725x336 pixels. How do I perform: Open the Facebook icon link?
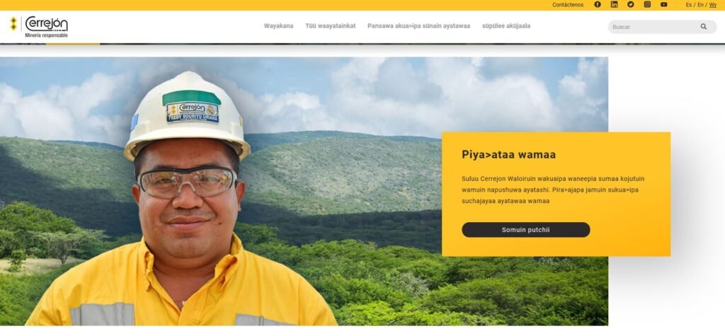[x=598, y=5]
